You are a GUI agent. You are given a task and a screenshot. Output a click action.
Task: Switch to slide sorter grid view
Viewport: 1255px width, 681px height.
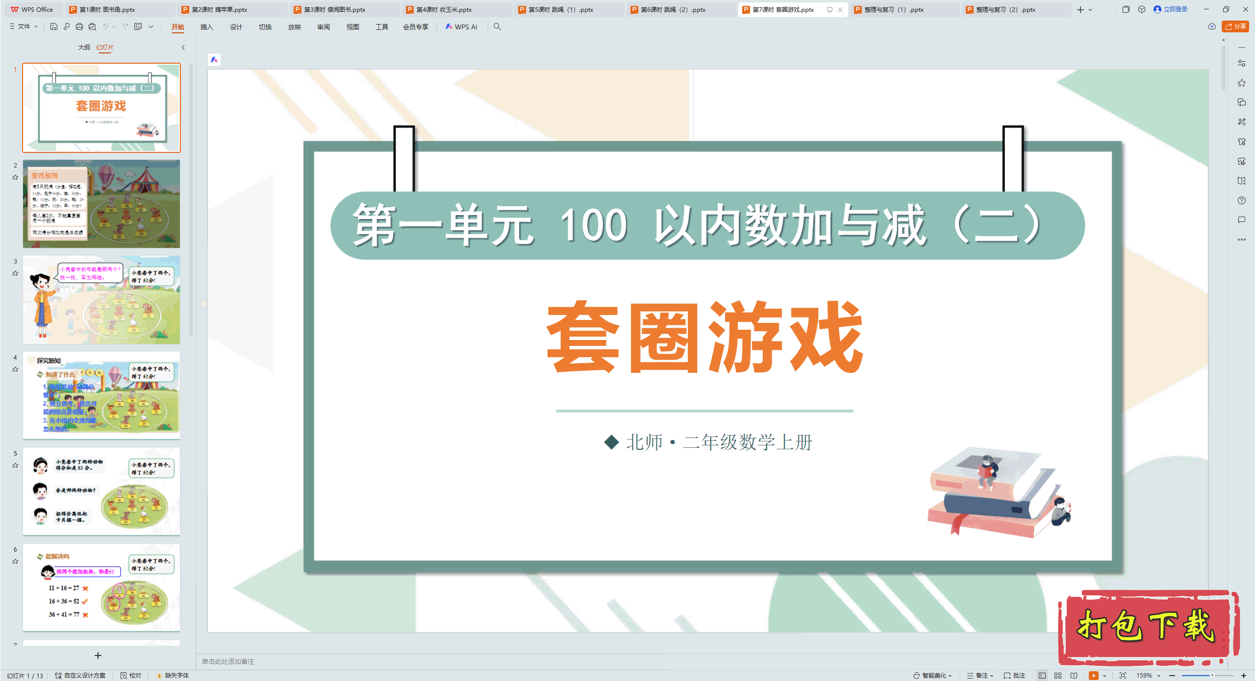pyautogui.click(x=1058, y=675)
